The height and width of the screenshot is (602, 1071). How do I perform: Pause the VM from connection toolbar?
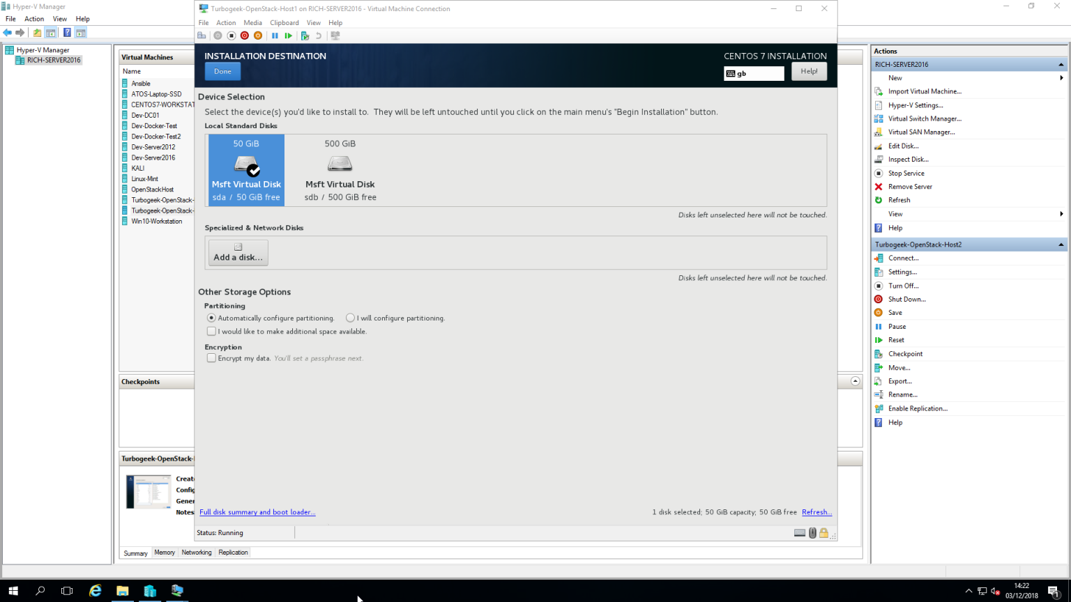pos(275,36)
